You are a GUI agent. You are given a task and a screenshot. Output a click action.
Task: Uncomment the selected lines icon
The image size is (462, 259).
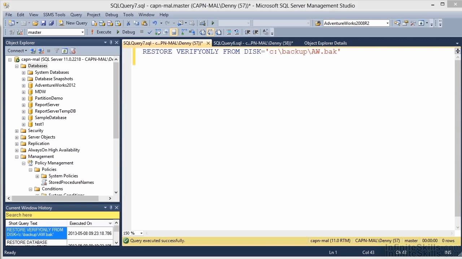coord(237,32)
